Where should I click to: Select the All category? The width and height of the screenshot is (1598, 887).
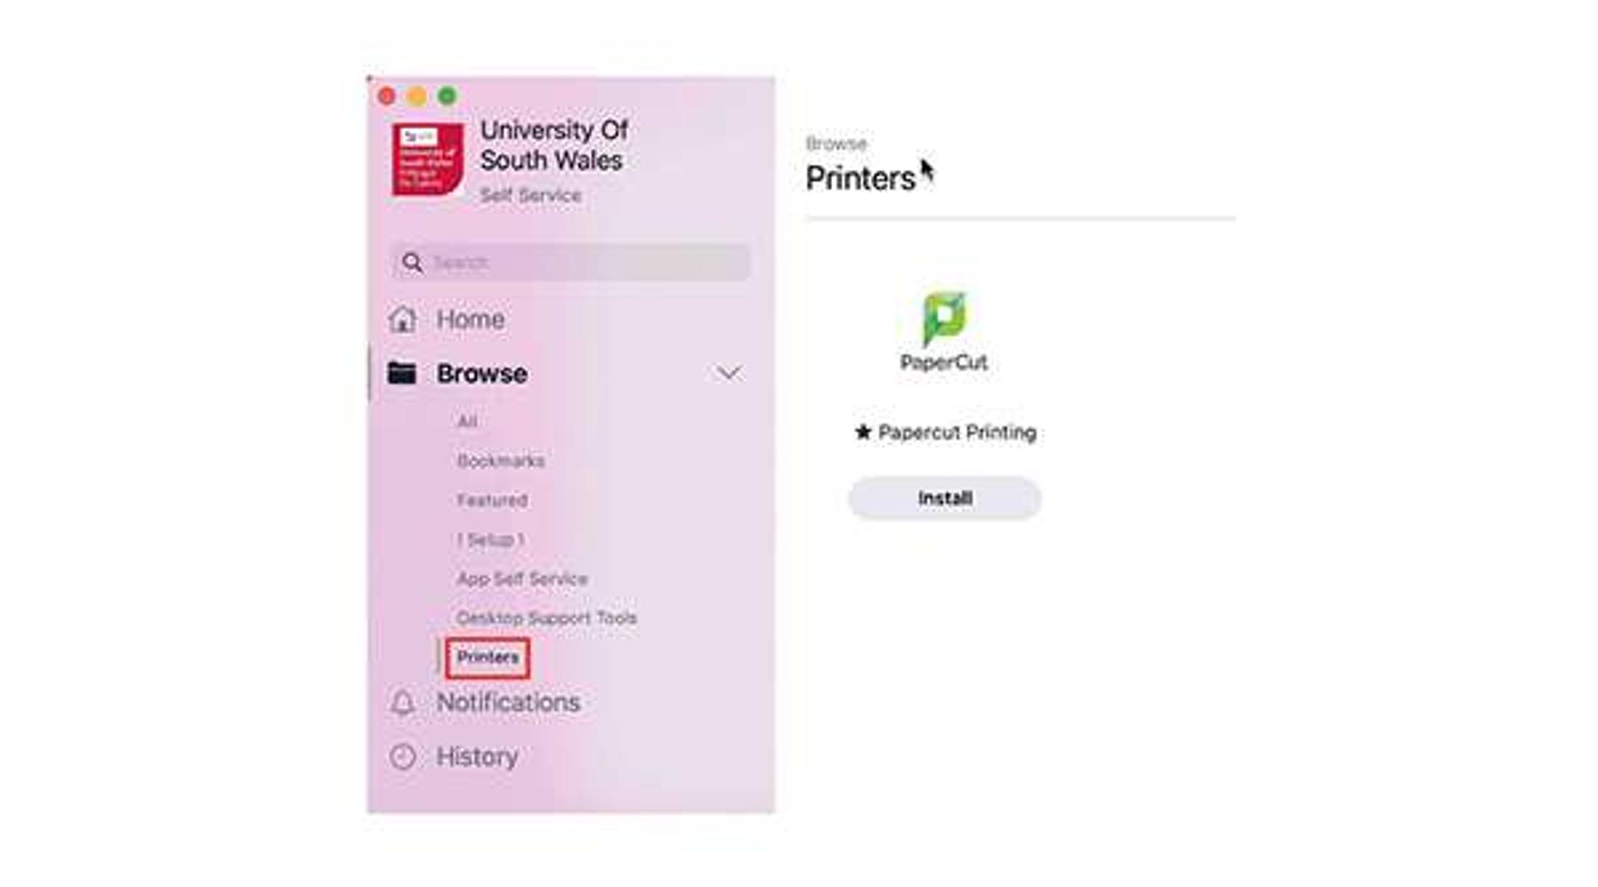click(468, 422)
